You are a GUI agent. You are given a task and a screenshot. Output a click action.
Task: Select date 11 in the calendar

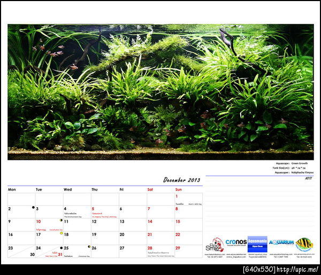point(66,222)
